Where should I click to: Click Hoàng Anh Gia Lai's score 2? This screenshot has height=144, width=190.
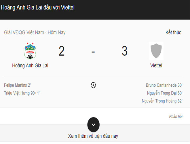point(62,51)
